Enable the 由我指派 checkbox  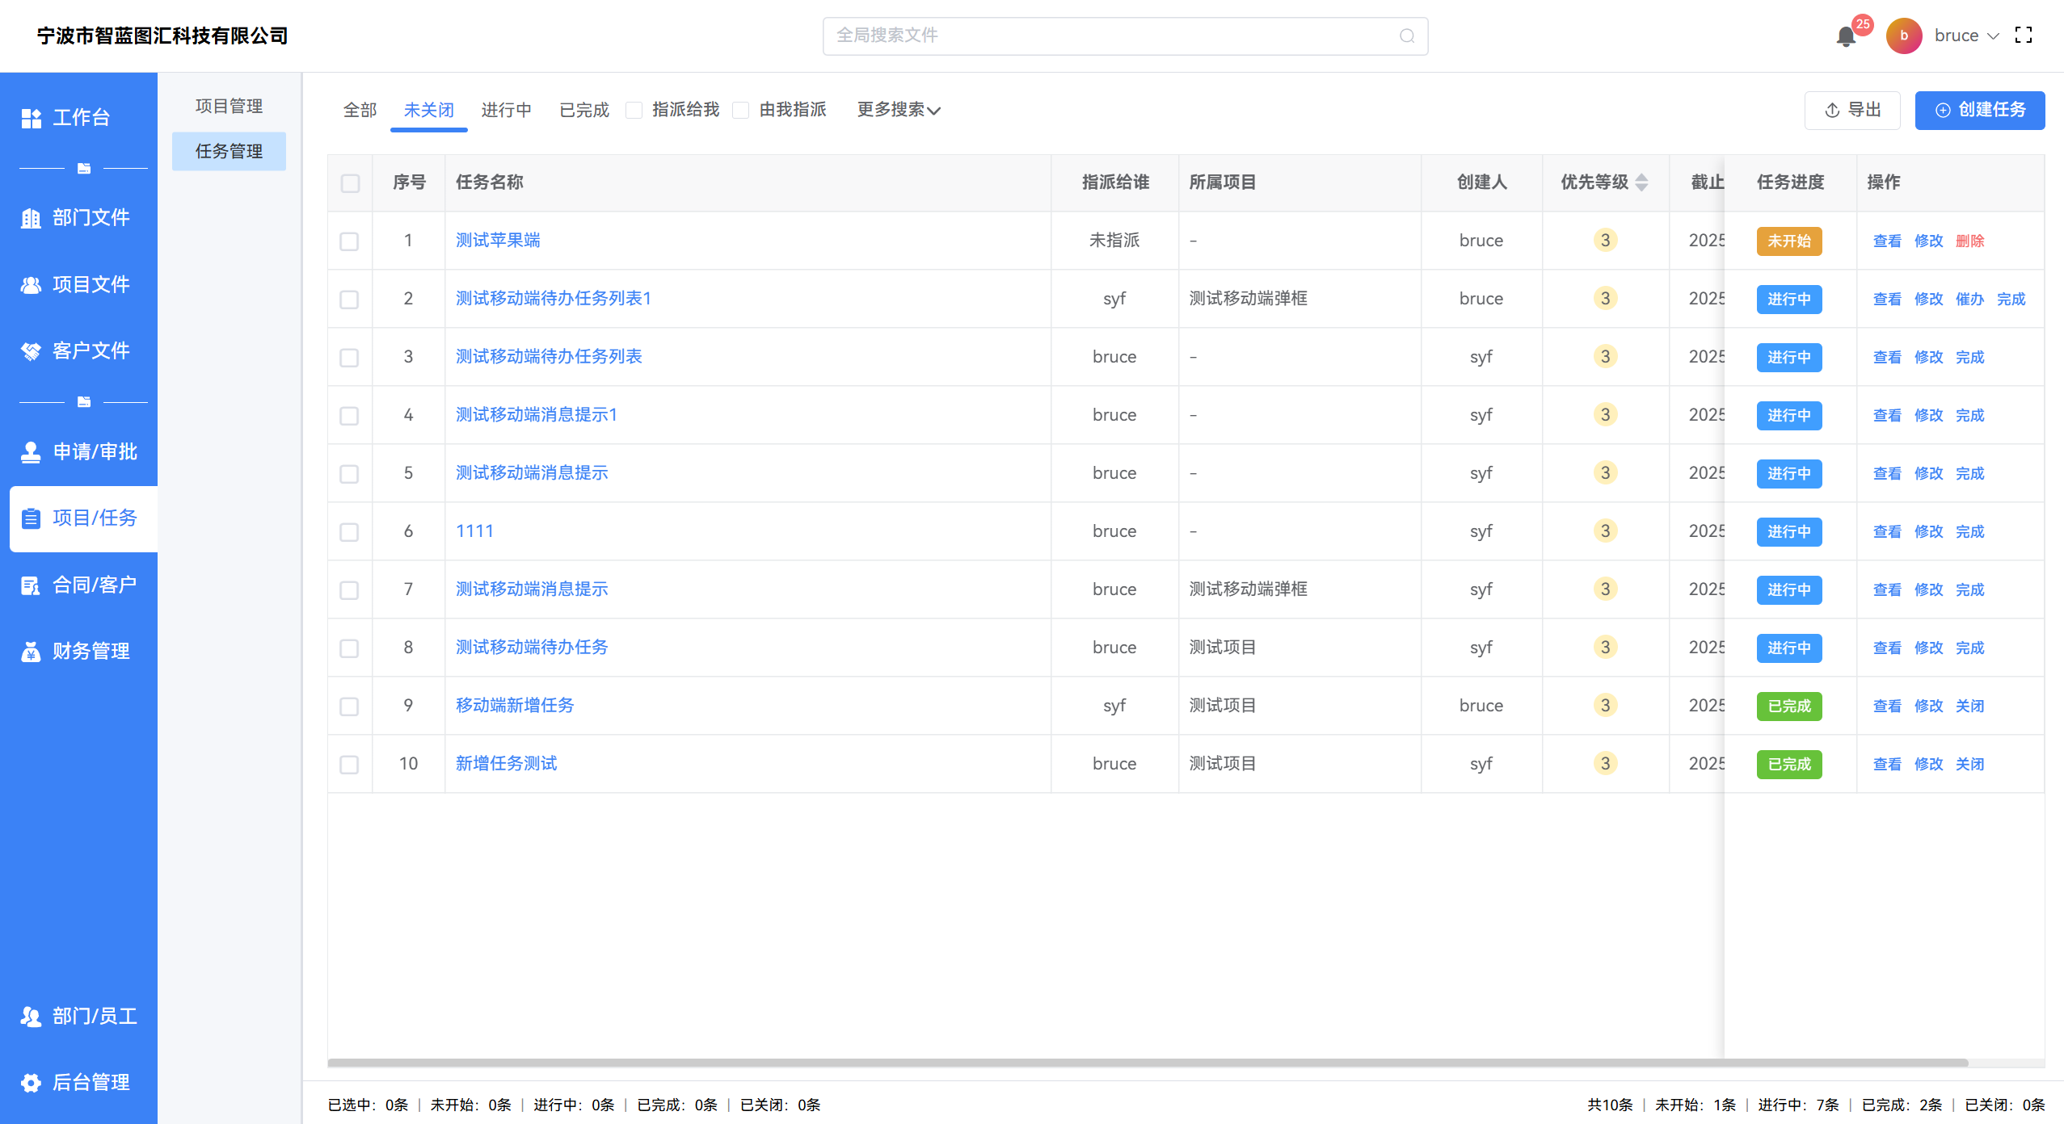tap(740, 111)
